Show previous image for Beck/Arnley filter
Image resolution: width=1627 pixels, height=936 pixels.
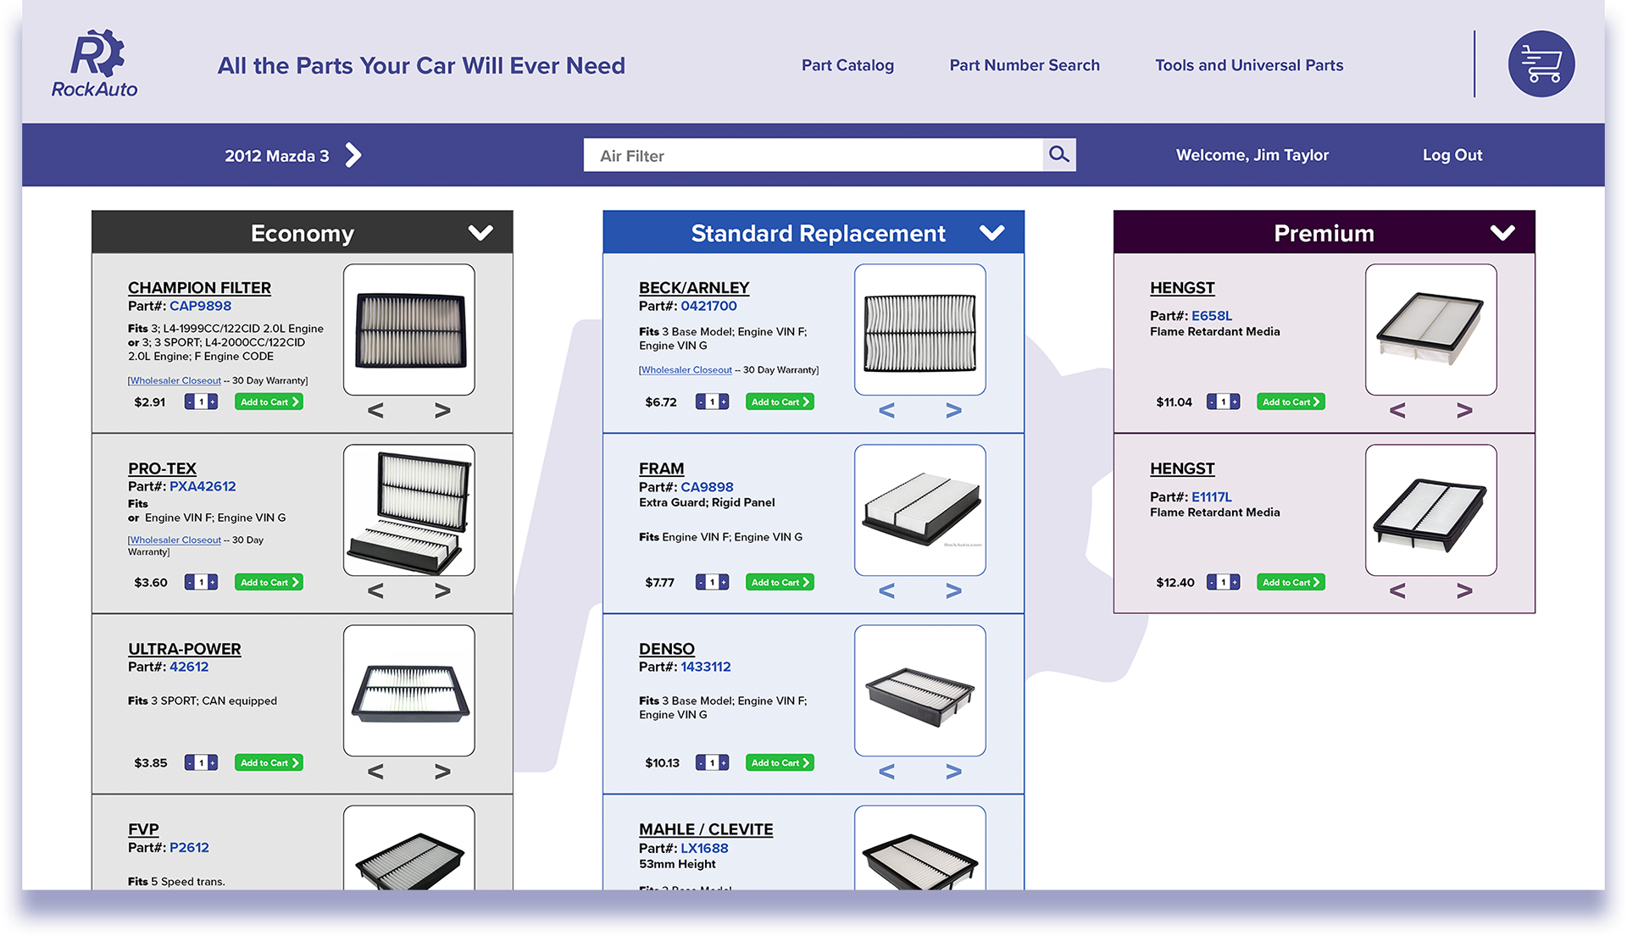886,411
